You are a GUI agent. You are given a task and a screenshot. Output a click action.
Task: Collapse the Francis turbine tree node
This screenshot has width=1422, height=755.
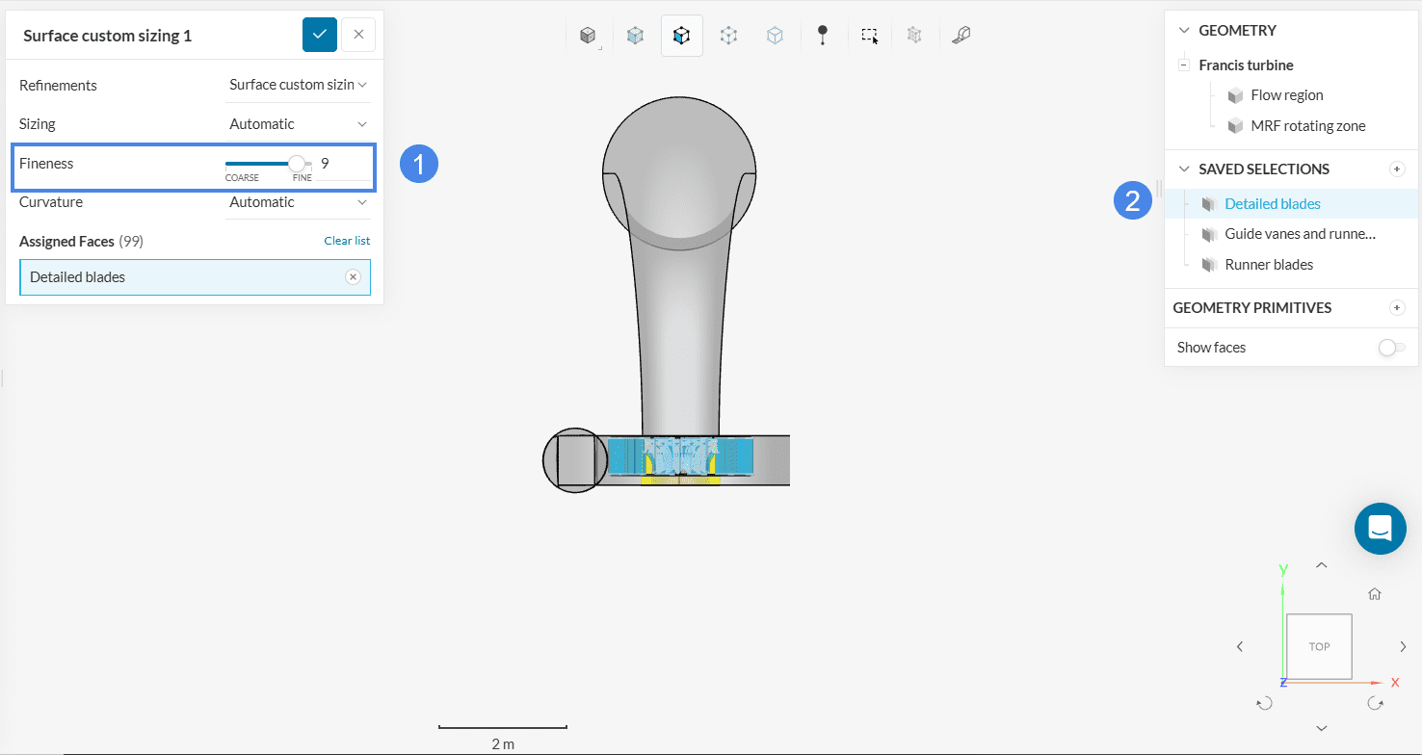pyautogui.click(x=1183, y=65)
